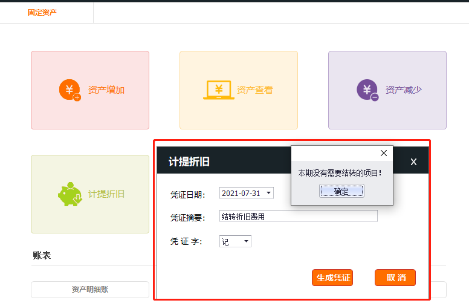Screen dimensions: 469x306
Task: Close the small message popup window
Action: click(383, 154)
